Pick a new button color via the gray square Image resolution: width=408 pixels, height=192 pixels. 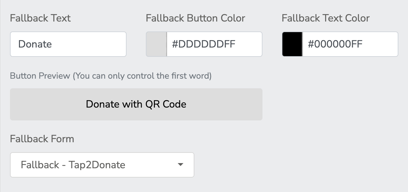point(156,44)
